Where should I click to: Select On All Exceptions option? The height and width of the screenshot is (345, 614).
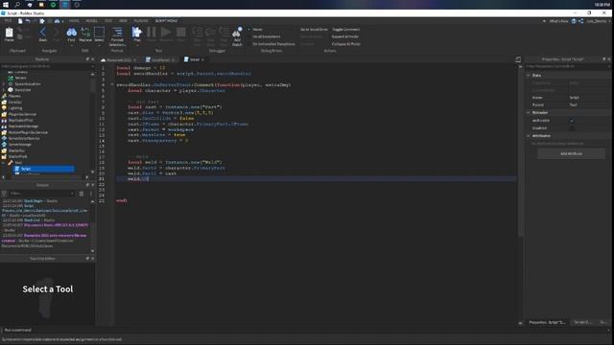(x=267, y=36)
